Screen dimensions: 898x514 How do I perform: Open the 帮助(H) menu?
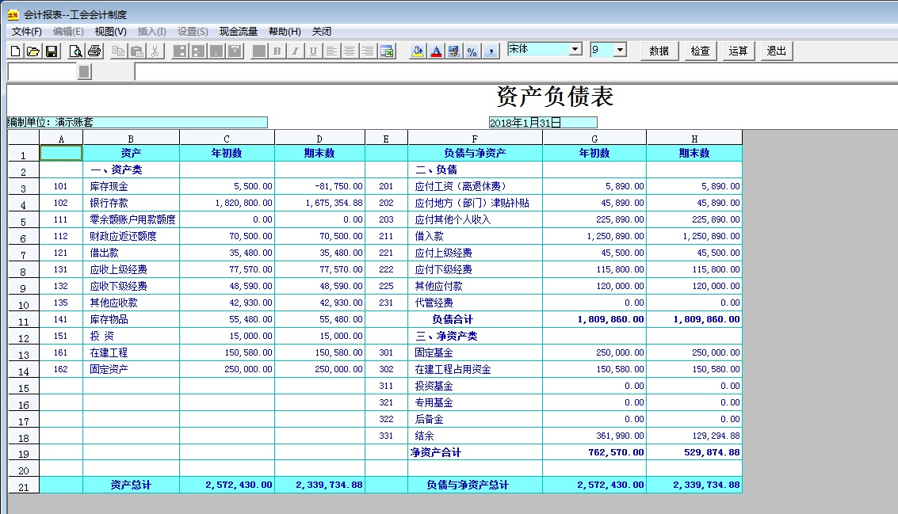click(x=285, y=32)
